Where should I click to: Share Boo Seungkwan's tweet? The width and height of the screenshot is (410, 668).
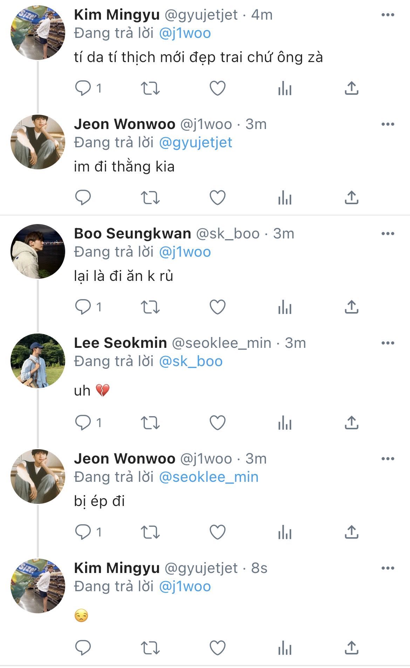tap(351, 307)
